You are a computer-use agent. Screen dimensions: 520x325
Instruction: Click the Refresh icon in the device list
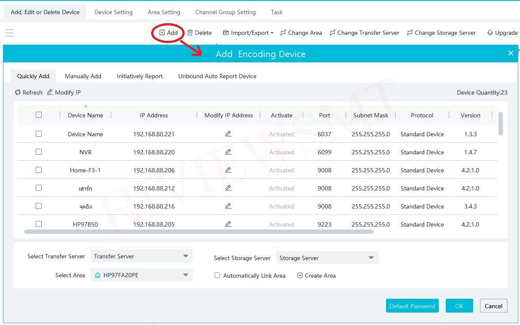(18, 92)
